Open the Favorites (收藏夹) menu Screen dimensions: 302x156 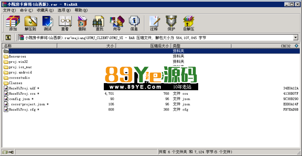[45, 11]
